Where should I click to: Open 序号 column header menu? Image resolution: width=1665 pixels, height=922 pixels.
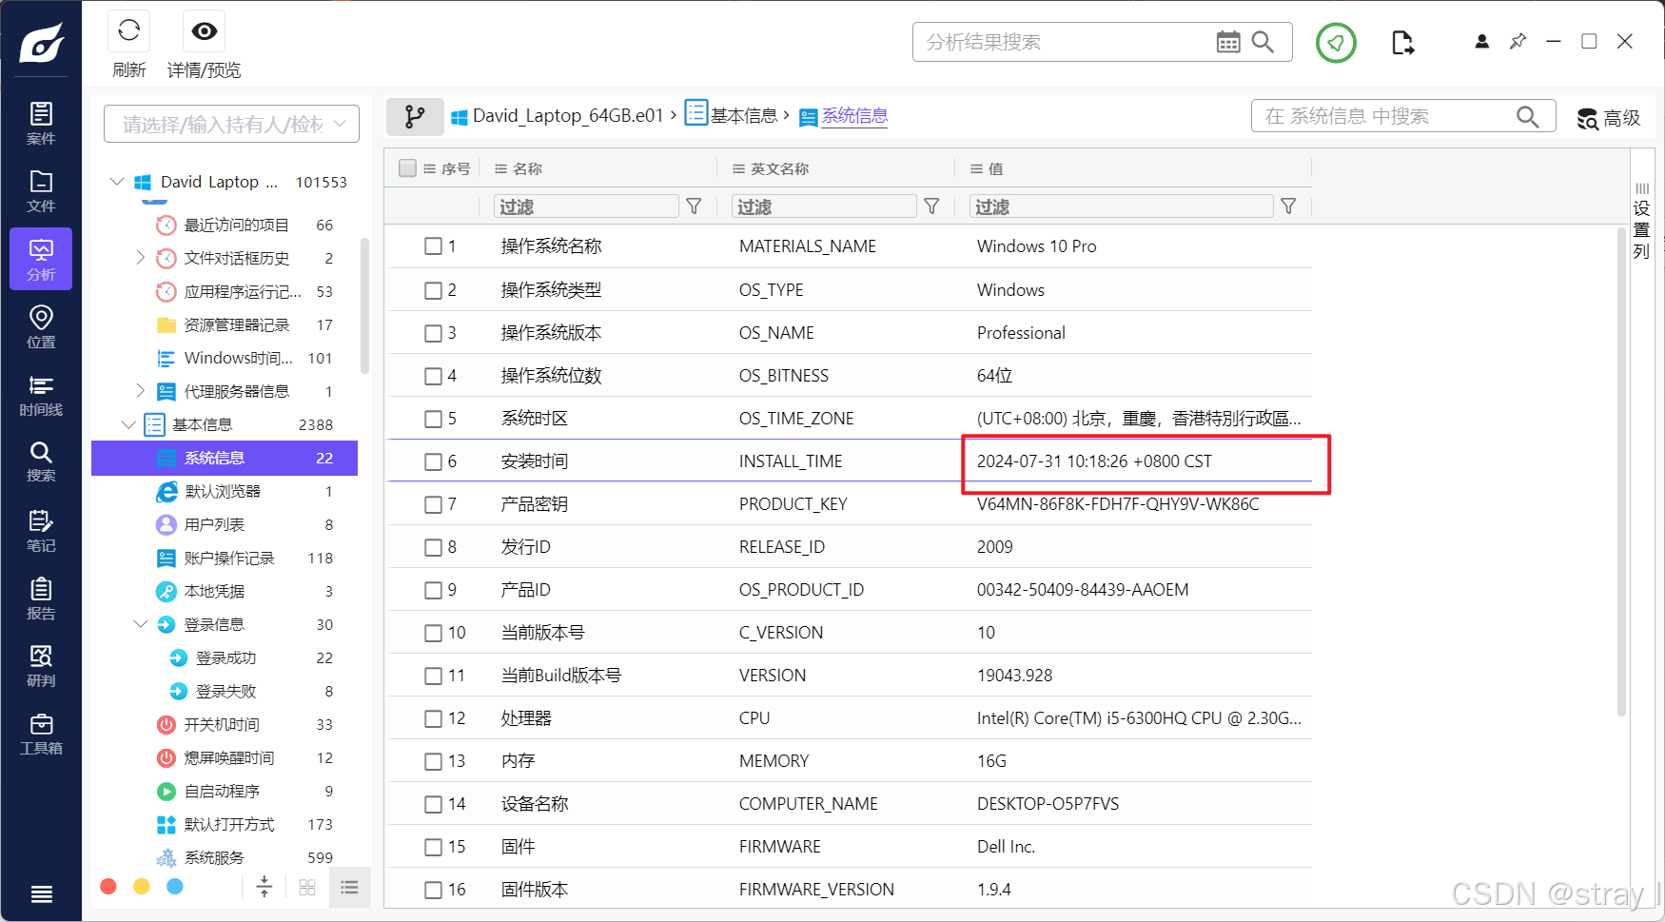click(430, 168)
